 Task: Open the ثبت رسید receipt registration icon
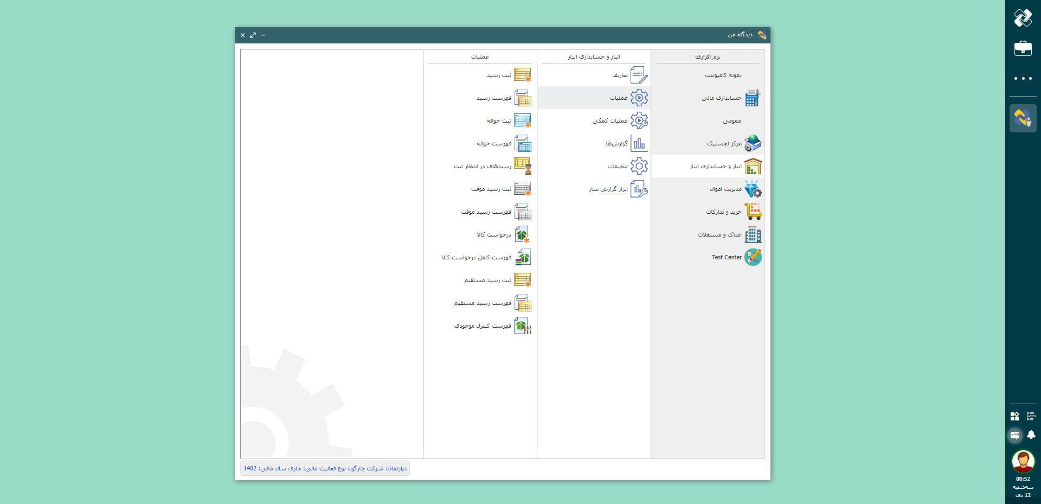(x=522, y=75)
